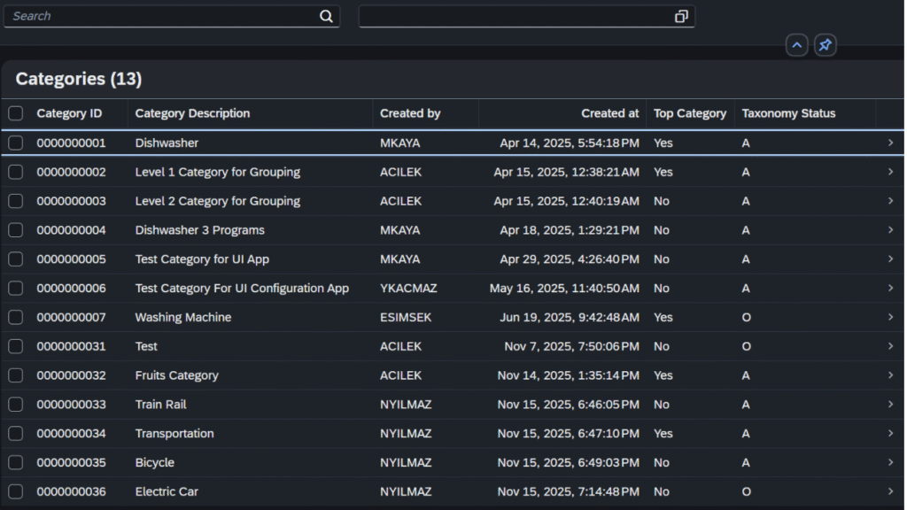The height and width of the screenshot is (510, 907).
Task: Click the Created by column header
Action: click(x=410, y=113)
